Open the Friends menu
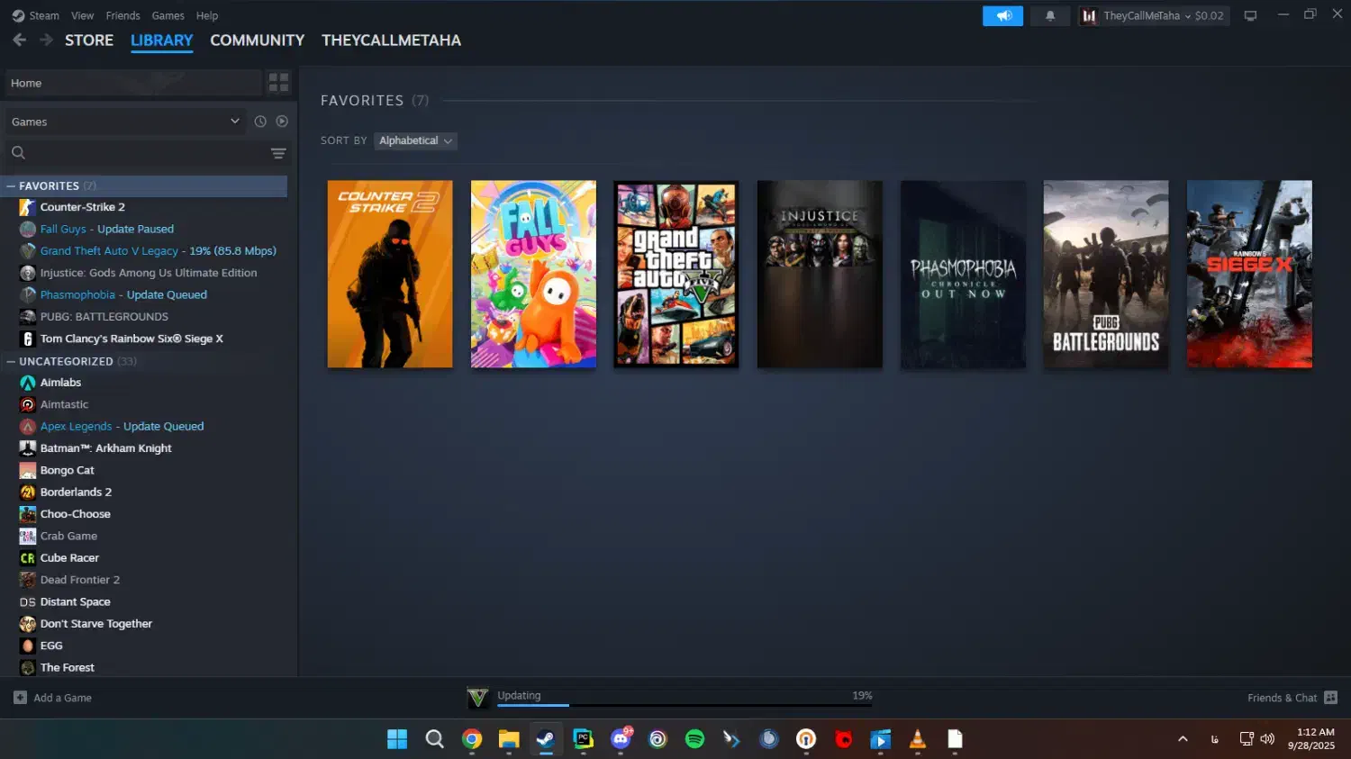Screen dimensions: 1351x759 coord(122,16)
